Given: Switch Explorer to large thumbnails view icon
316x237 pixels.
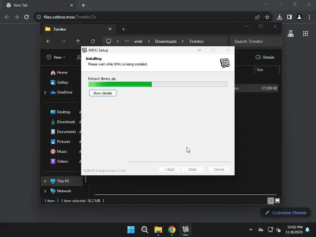Looking at the screenshot, I should click(x=277, y=201).
